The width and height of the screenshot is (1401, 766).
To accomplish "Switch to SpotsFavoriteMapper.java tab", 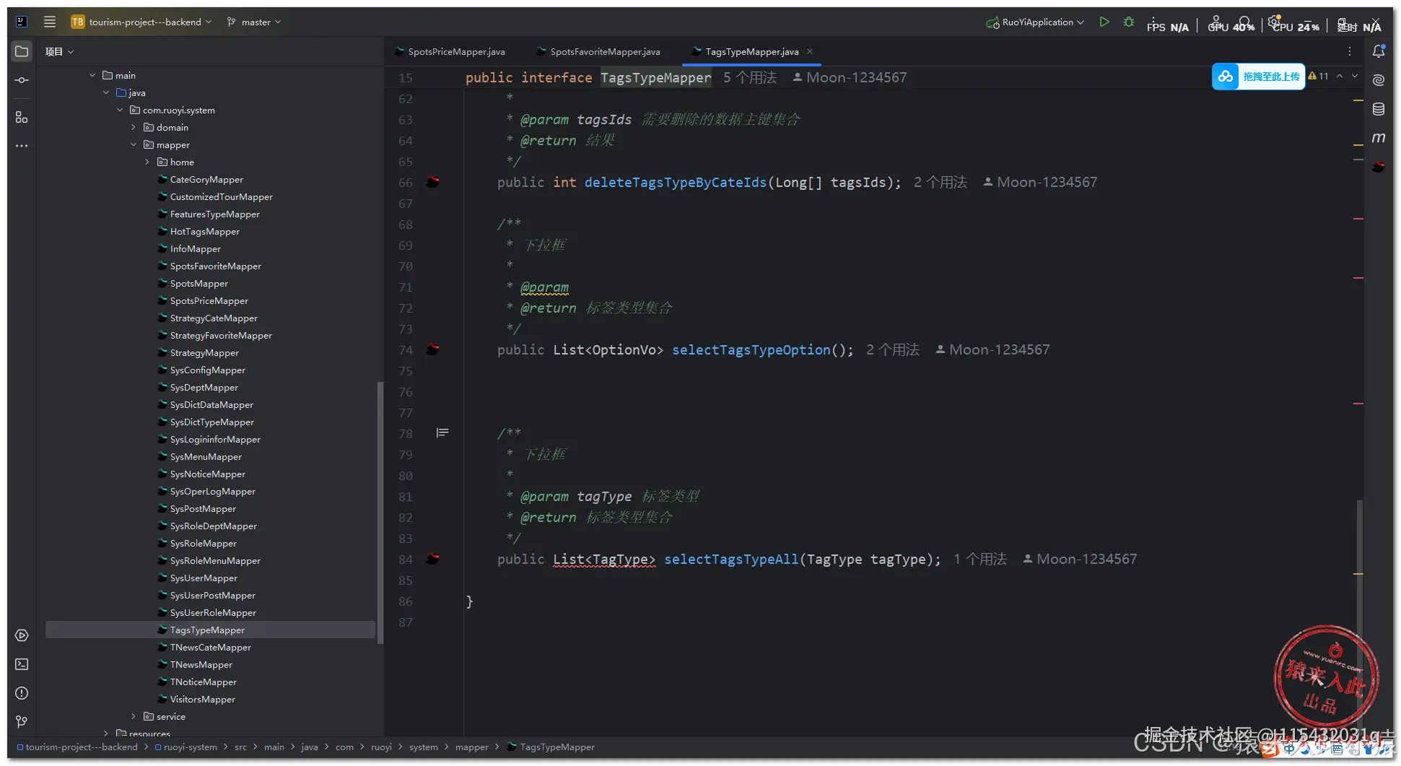I will pos(598,51).
